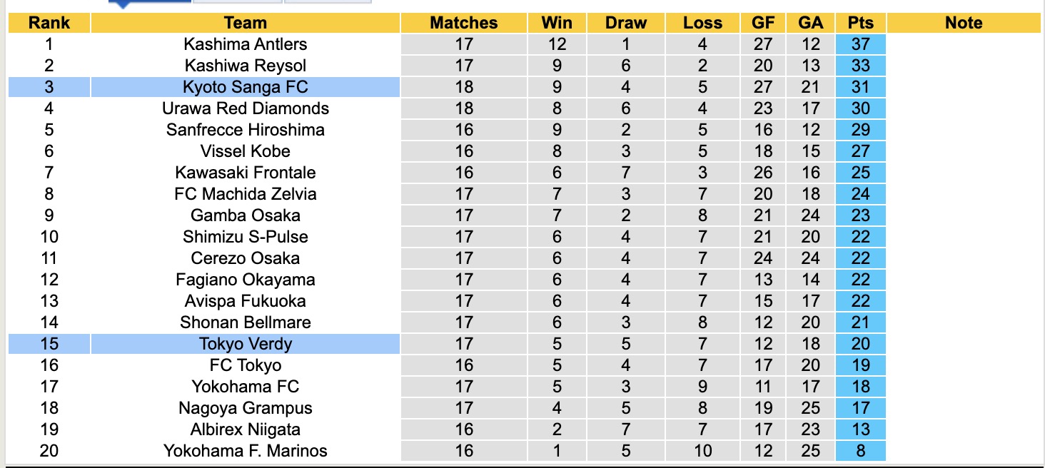Click the Team column header
1045x468 pixels.
tap(245, 23)
